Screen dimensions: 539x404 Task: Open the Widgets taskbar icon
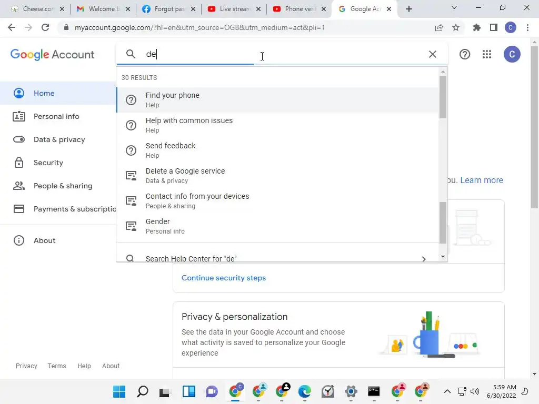pyautogui.click(x=189, y=391)
